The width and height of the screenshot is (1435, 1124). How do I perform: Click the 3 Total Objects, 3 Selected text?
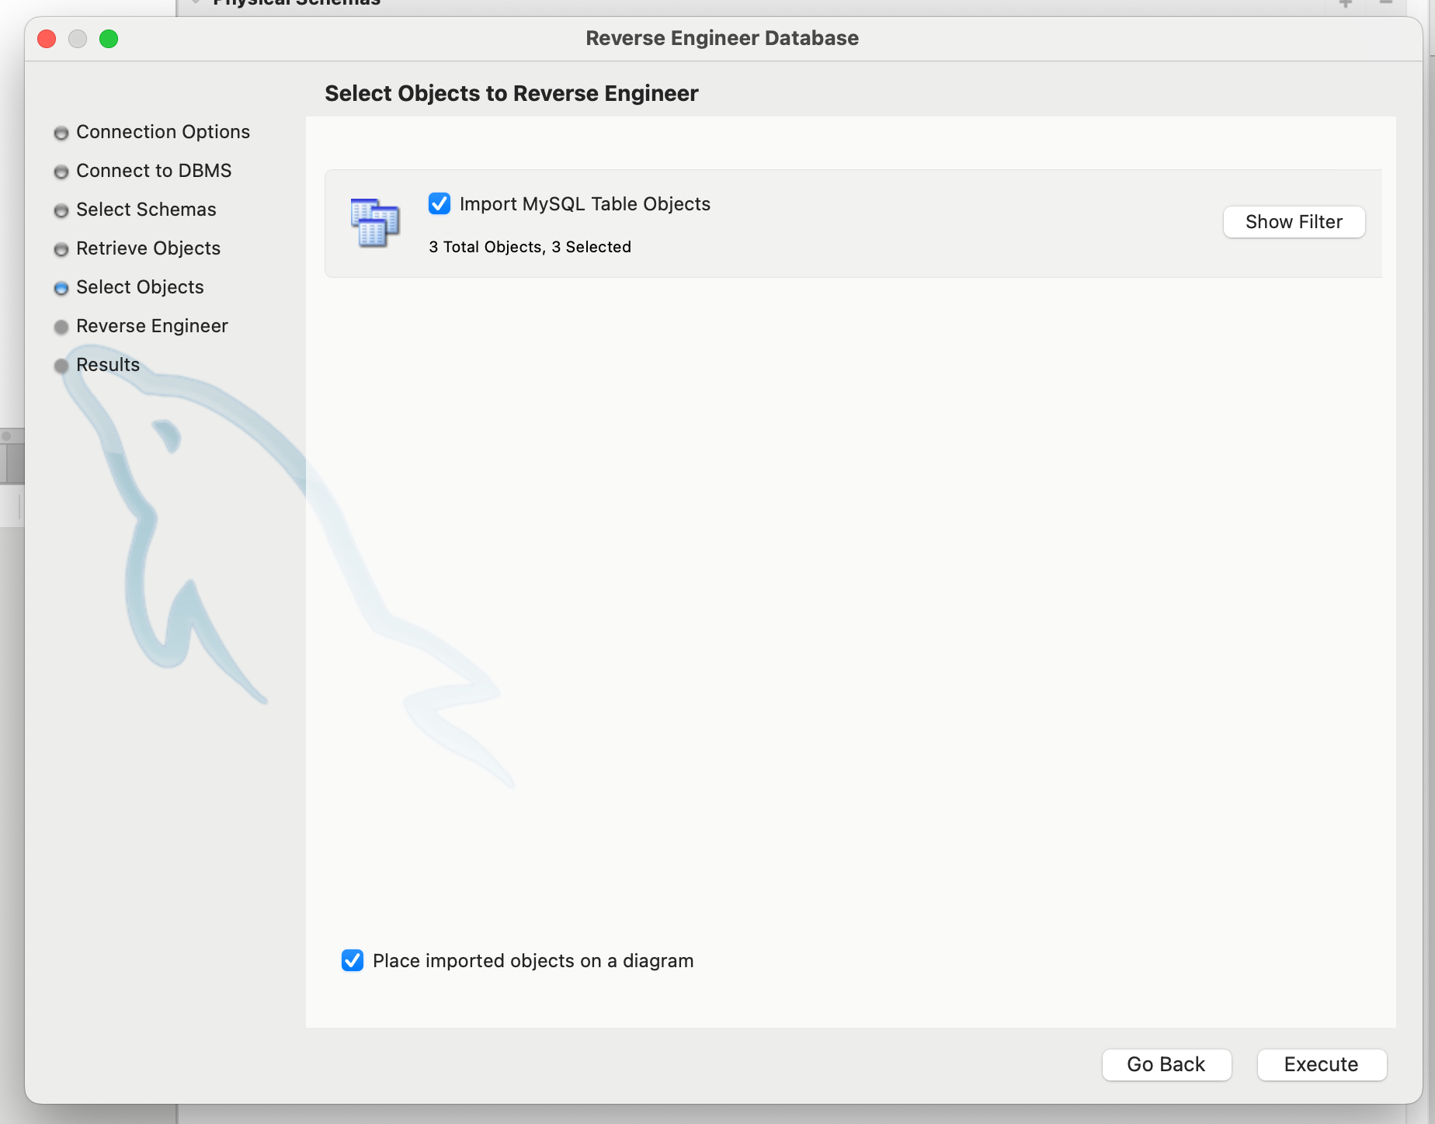point(530,247)
